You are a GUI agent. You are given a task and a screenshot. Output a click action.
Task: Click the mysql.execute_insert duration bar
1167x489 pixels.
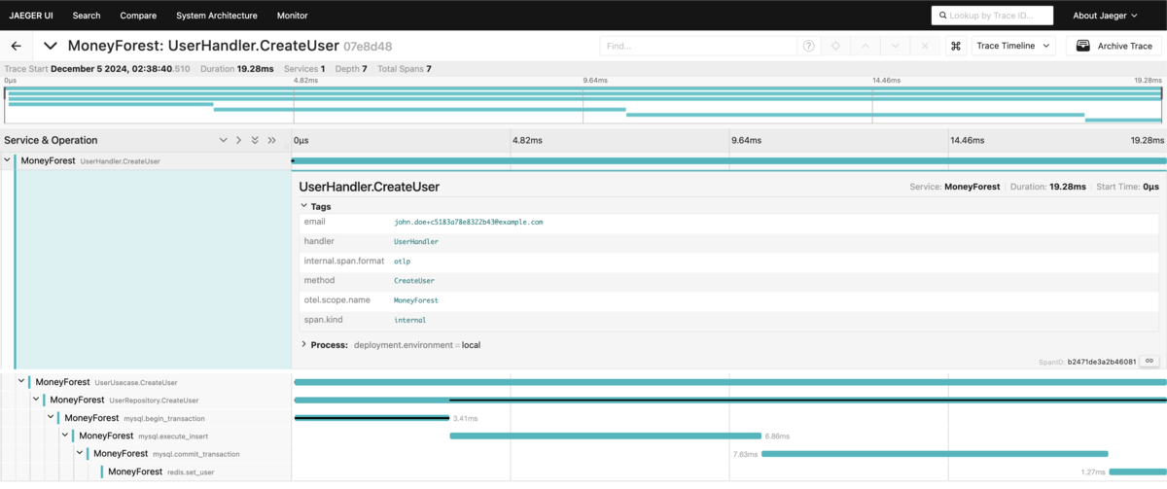pos(605,436)
